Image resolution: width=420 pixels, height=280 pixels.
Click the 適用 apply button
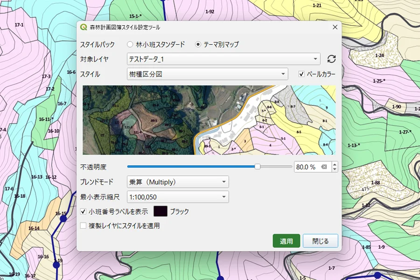(287, 241)
